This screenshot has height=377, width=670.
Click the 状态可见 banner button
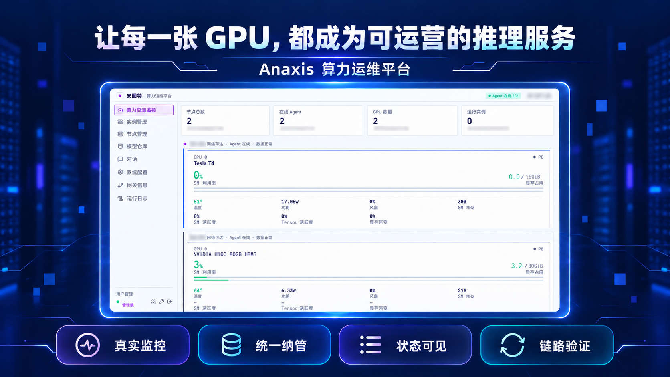click(x=406, y=345)
